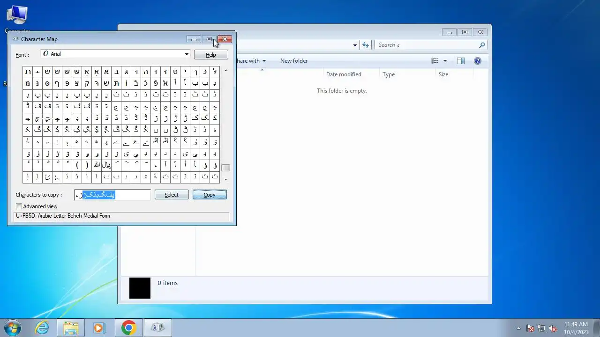Minimize the Explorer window behind
This screenshot has height=337, width=600.
[x=449, y=32]
